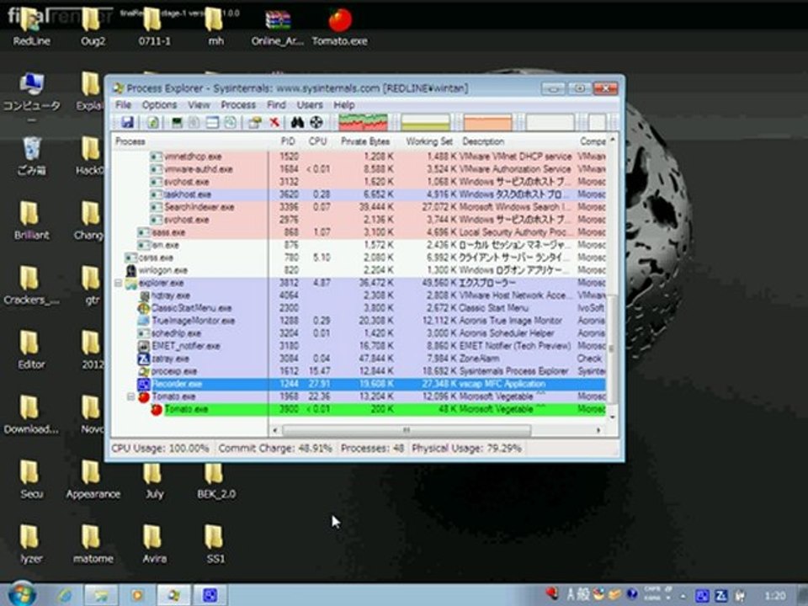The width and height of the screenshot is (808, 606).
Task: Click the orange physical memory mini graph
Action: [x=487, y=122]
